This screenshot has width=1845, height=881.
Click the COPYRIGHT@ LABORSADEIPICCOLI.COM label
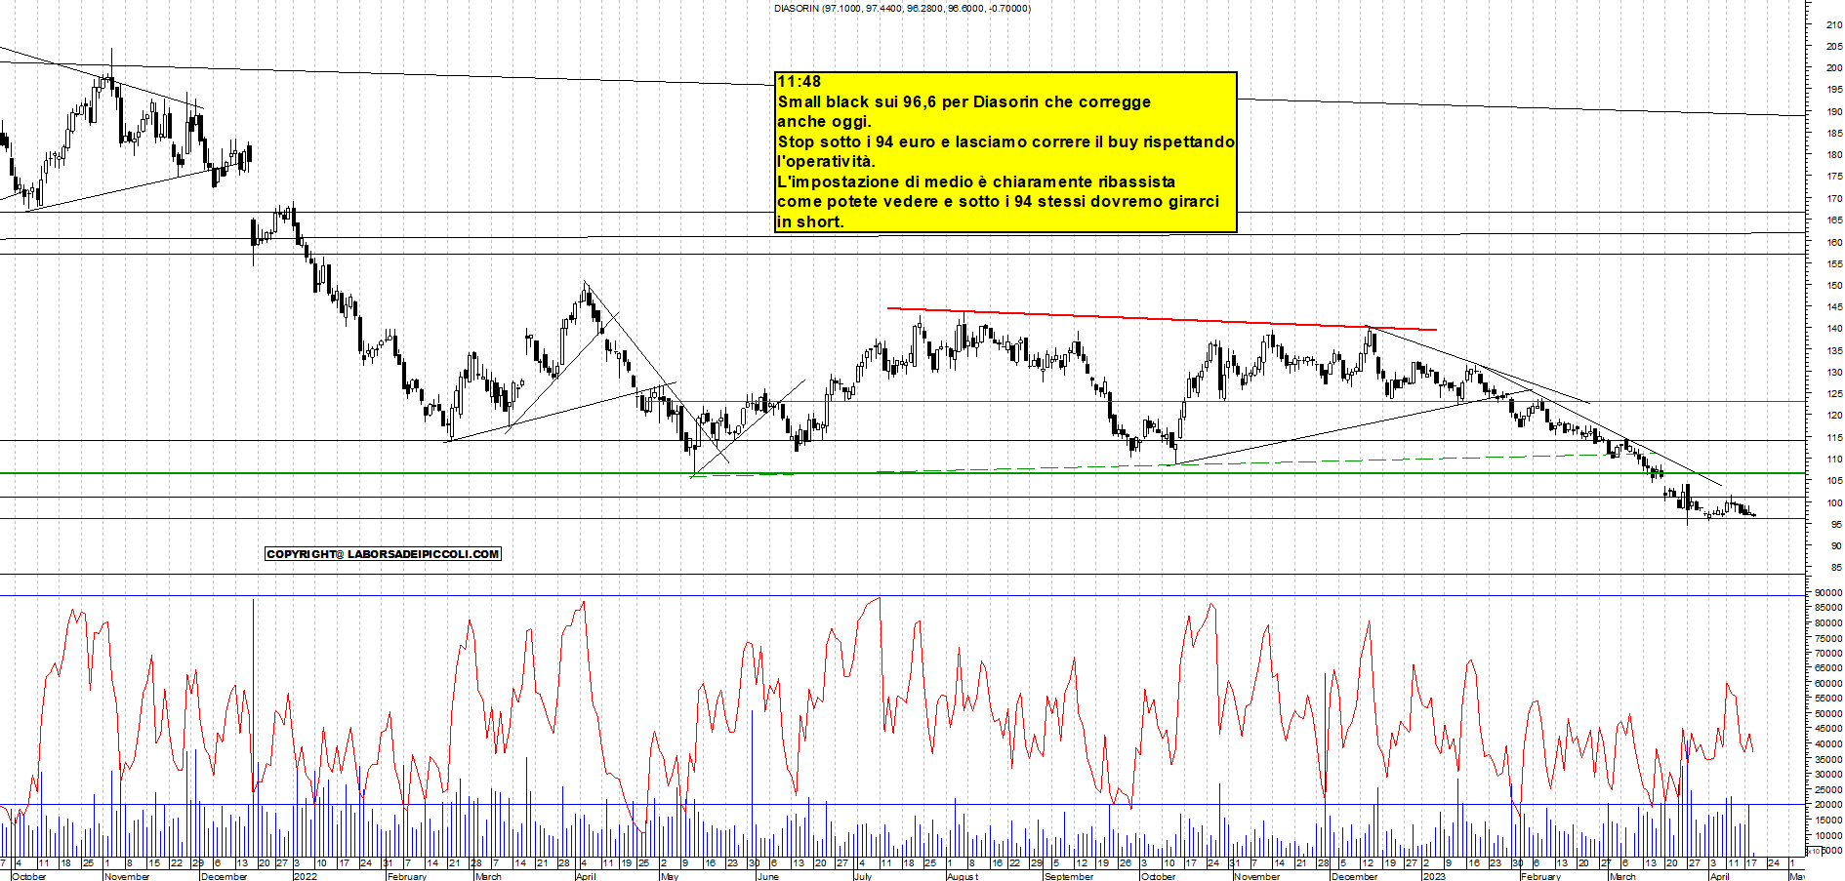[x=383, y=554]
